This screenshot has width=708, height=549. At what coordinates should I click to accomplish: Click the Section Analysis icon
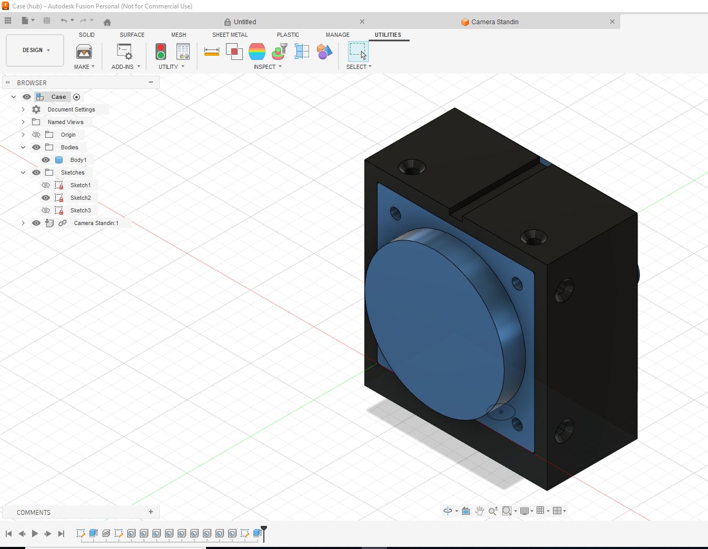click(302, 52)
